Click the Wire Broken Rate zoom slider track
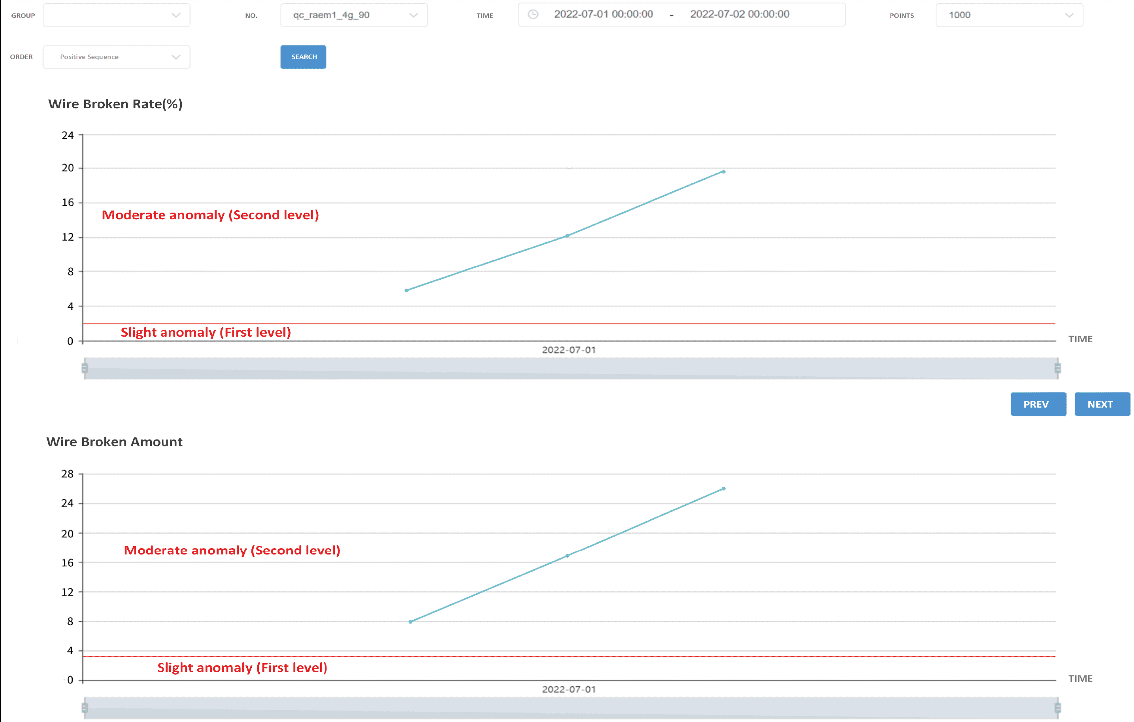Screen dimensions: 1134x722 tap(571, 368)
